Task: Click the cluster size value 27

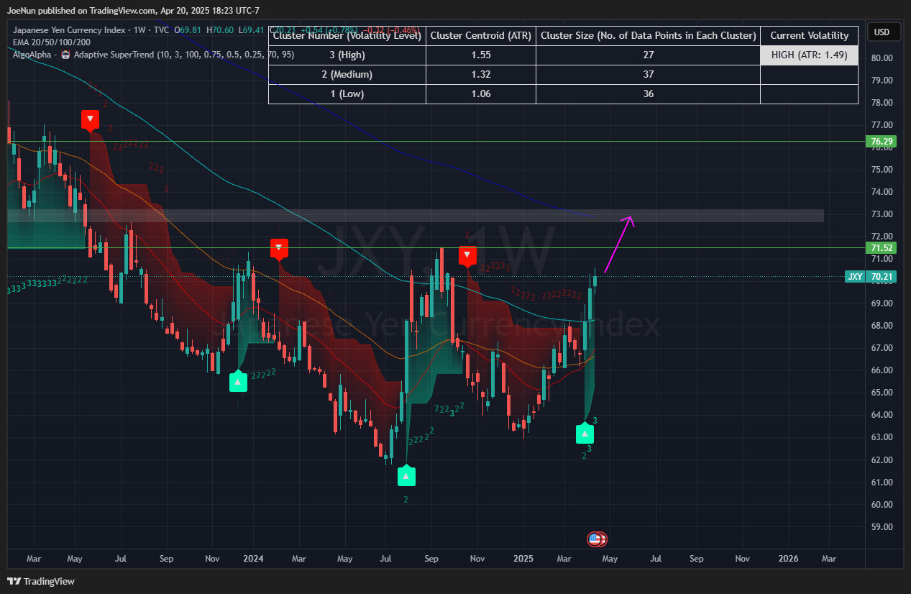Action: 648,55
